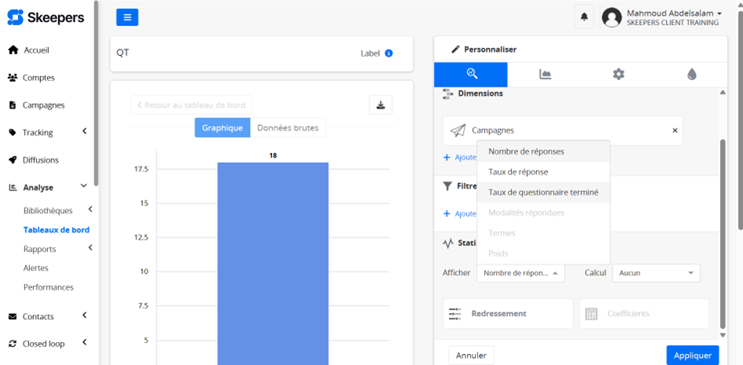Viewport: 743px width, 365px height.
Task: Select Taux de questionnaire terminé
Action: (543, 192)
